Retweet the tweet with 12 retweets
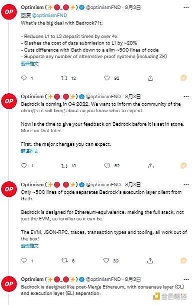This screenshot has height=305, width=192. 64,78
